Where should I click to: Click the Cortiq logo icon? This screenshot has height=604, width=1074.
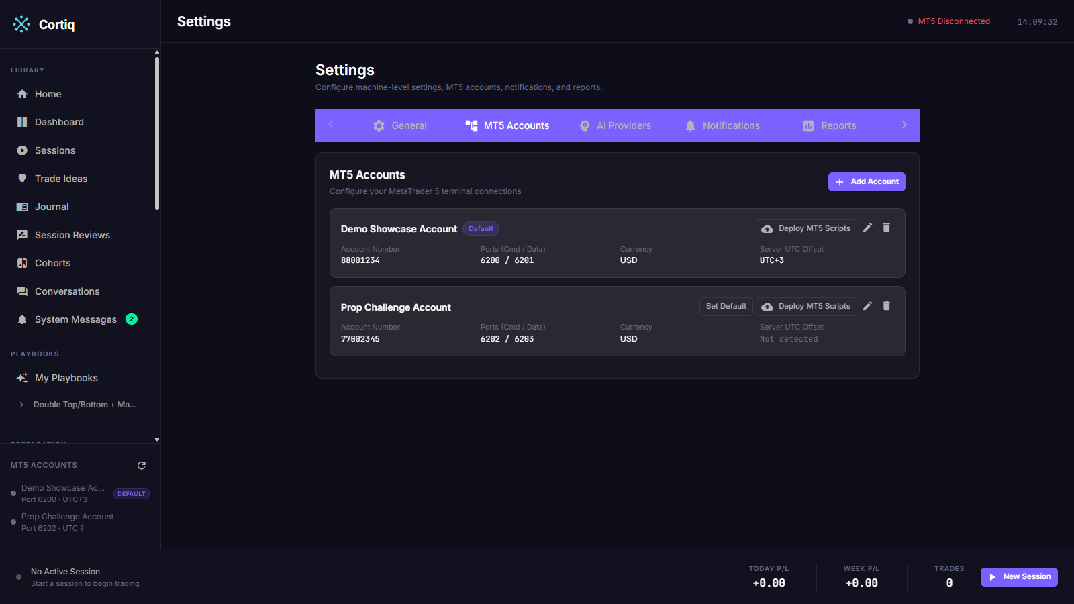(21, 24)
